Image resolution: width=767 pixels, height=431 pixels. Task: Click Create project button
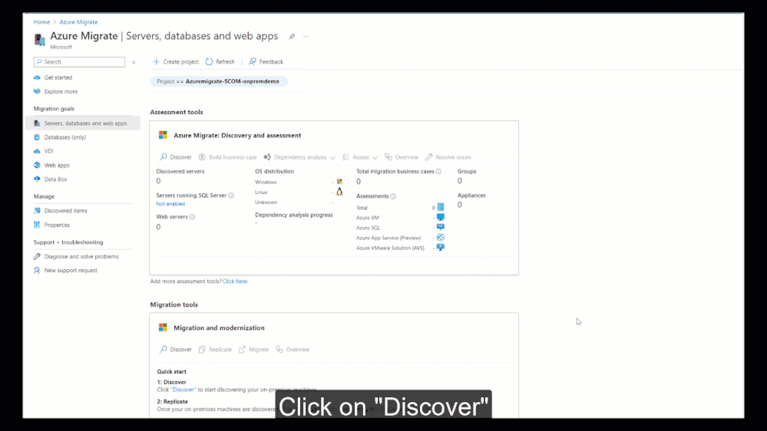176,61
